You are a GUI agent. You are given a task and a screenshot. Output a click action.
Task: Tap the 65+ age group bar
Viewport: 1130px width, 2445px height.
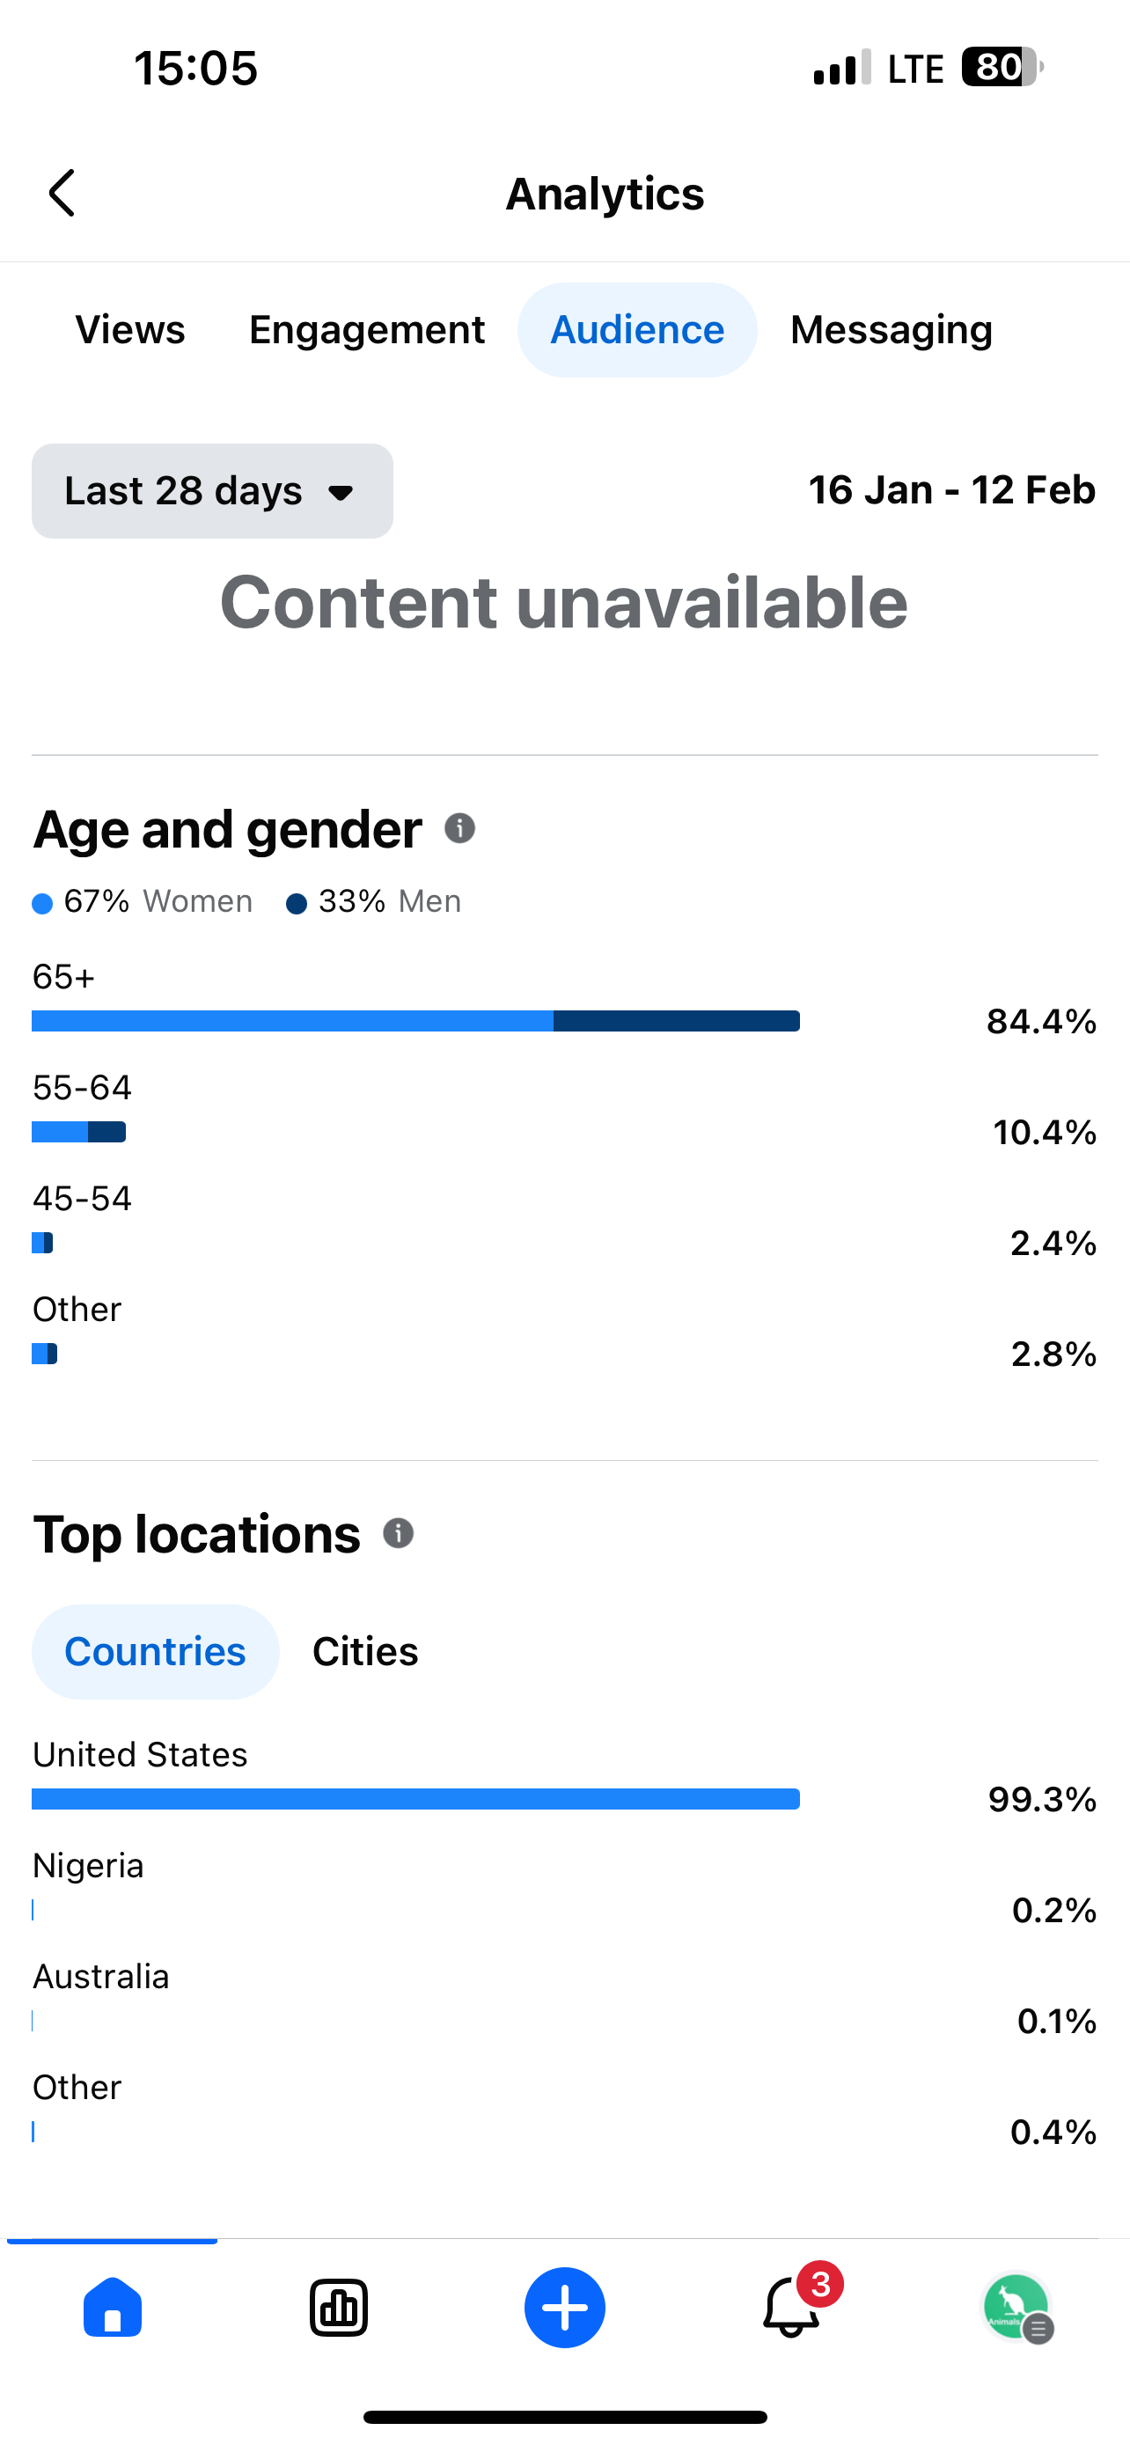tap(415, 1021)
